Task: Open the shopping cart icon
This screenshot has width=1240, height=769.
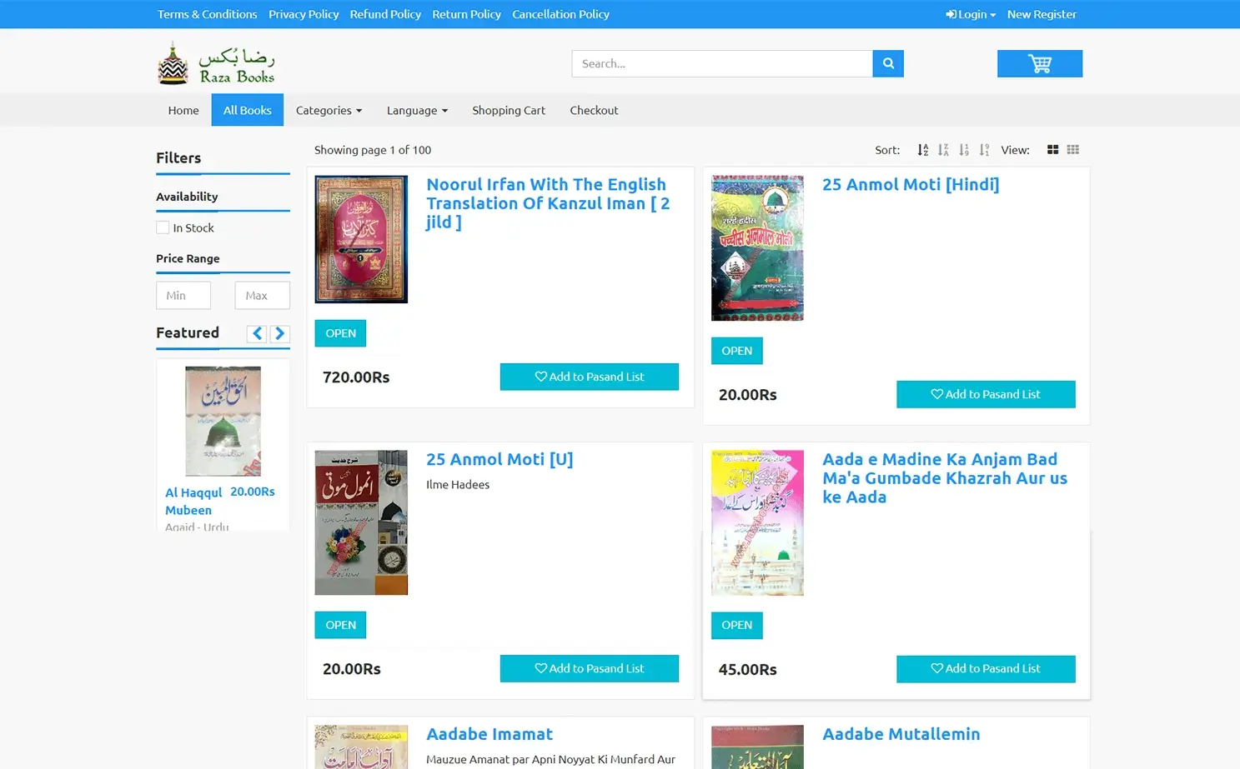Action: pyautogui.click(x=1039, y=63)
